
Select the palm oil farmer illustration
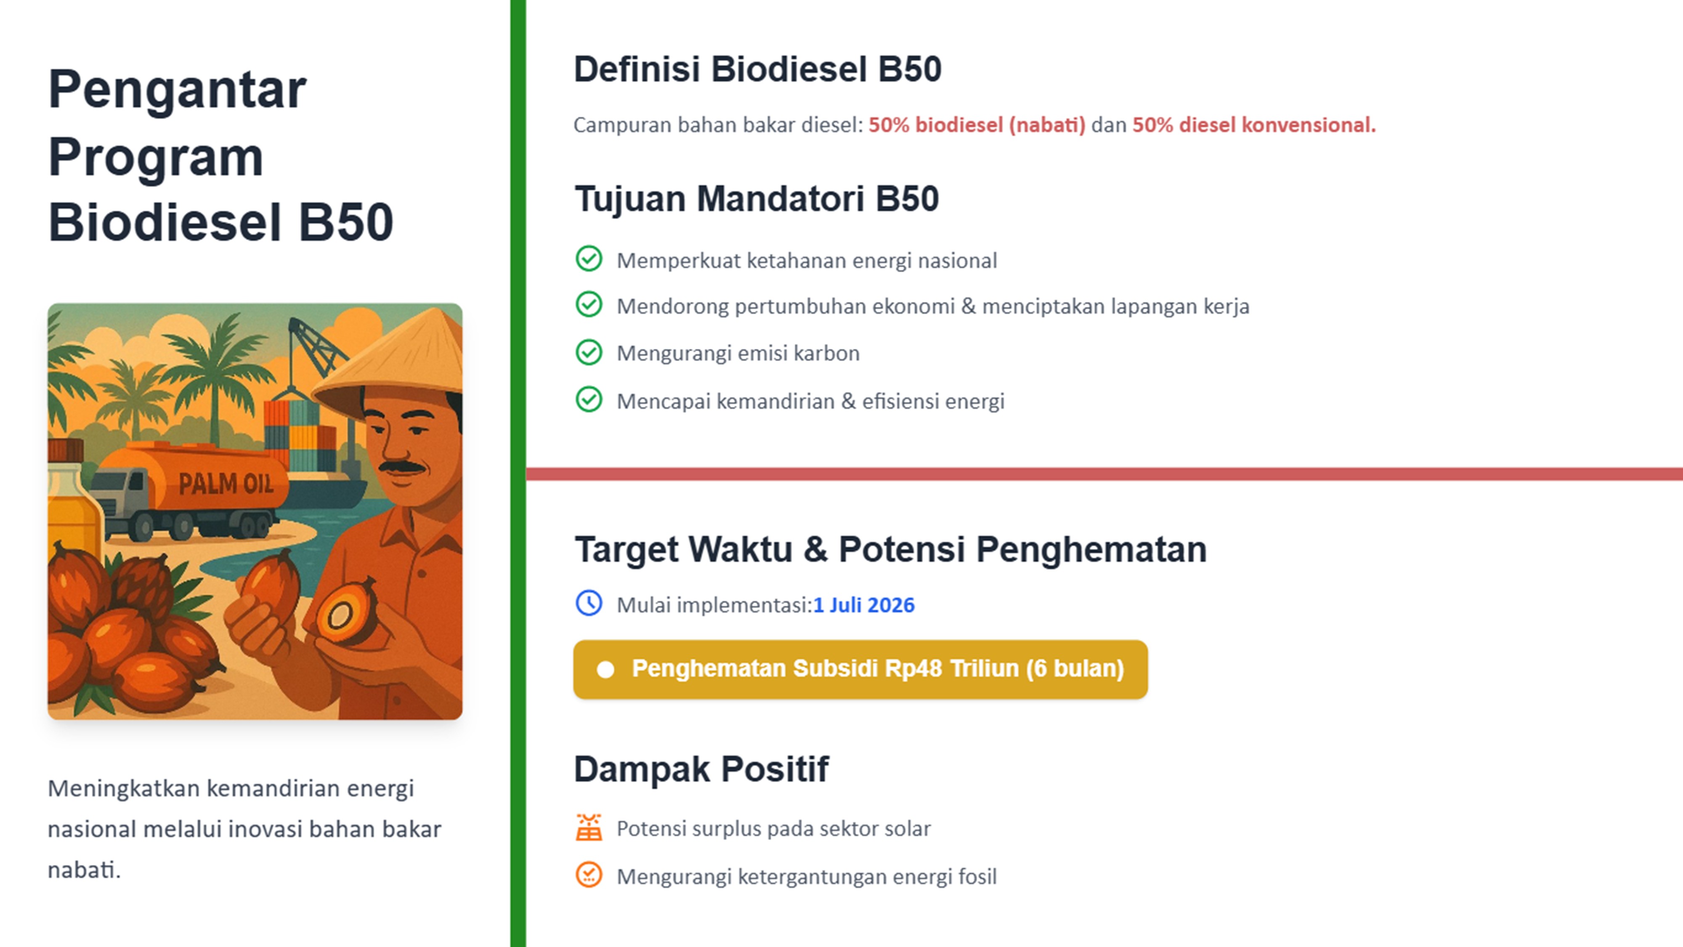[x=255, y=511]
